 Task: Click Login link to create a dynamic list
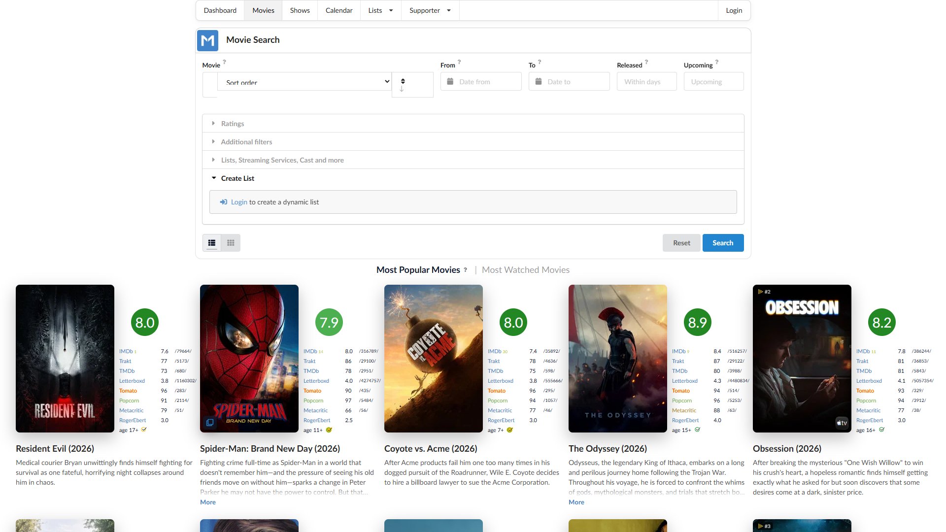click(x=239, y=202)
